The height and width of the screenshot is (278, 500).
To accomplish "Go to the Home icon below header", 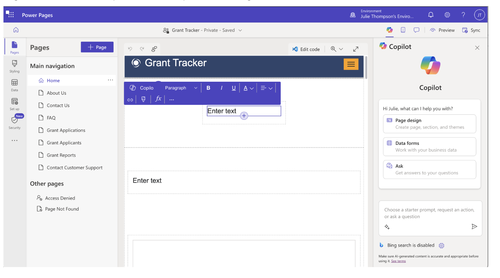I will point(16,30).
